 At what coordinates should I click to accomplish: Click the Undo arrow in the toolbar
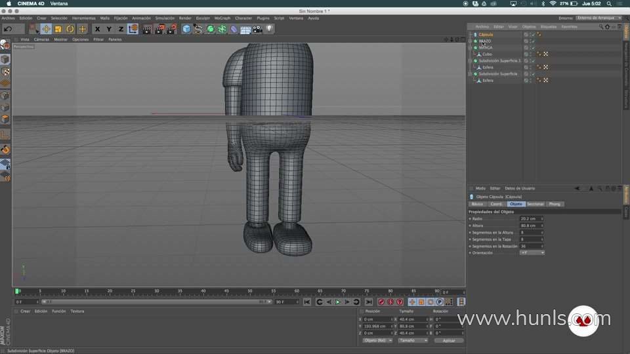pyautogui.click(x=8, y=29)
